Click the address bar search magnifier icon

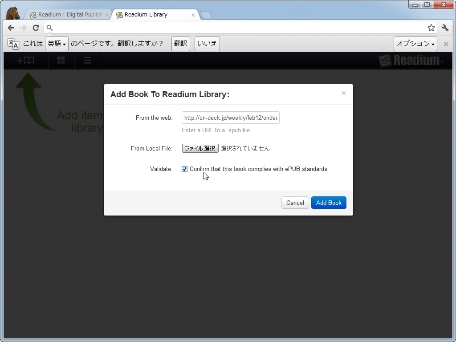(x=49, y=28)
